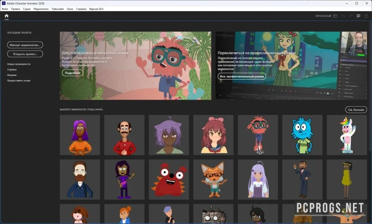Open the Марионетка menu
This screenshot has height=224, width=372.
(x=41, y=9)
